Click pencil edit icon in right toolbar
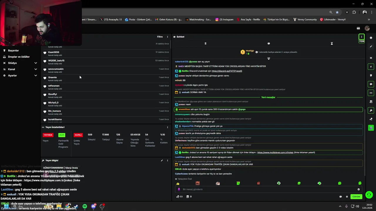Image resolution: width=376 pixels, height=211 pixels. point(371,46)
